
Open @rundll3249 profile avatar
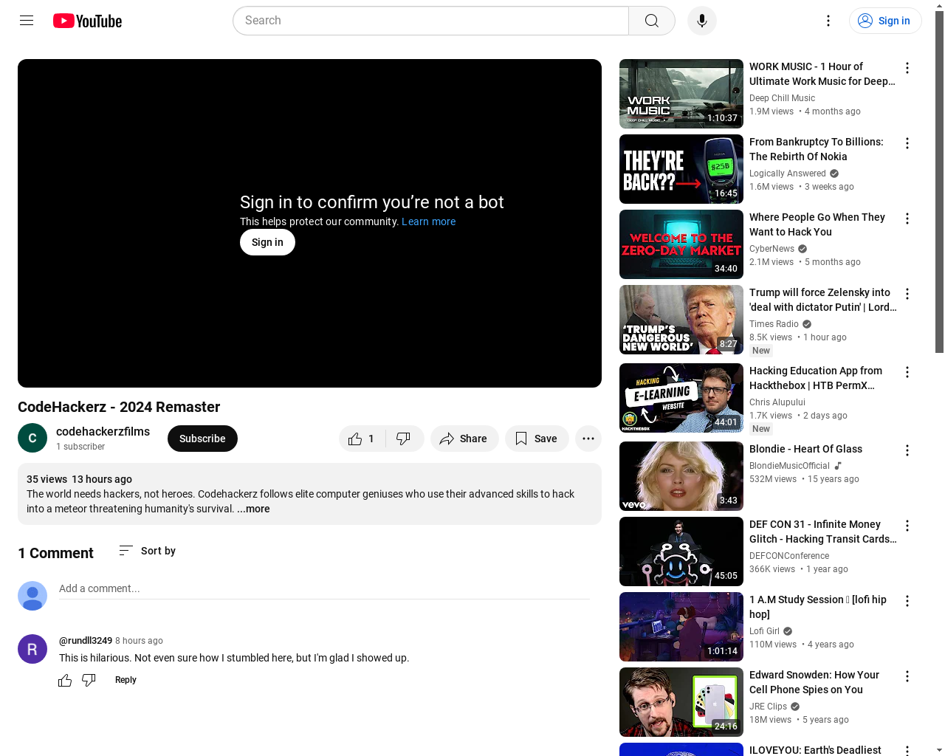32,649
